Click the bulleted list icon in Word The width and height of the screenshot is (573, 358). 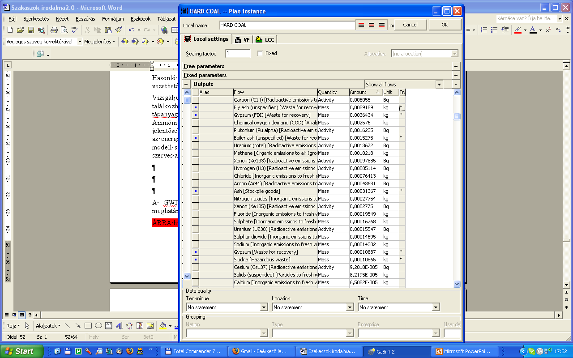click(x=494, y=30)
